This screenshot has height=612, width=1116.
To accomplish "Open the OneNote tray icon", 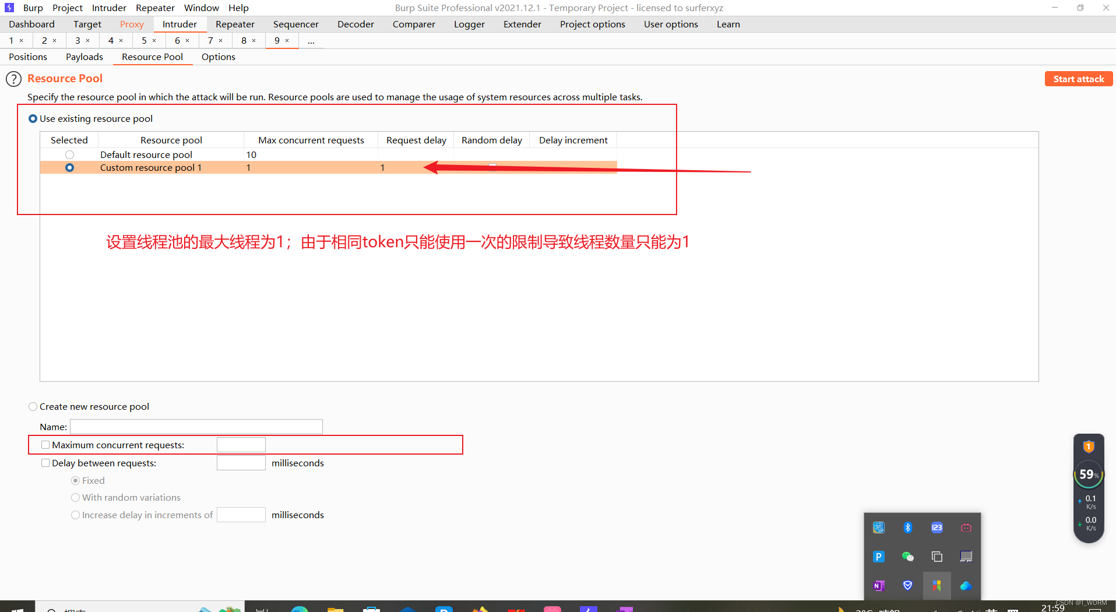I will 879,586.
